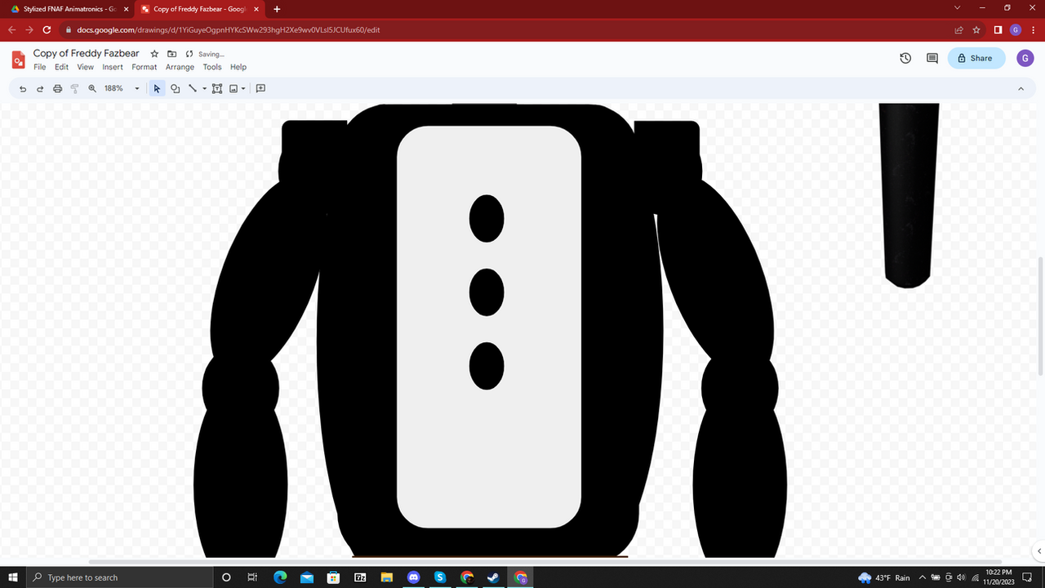Select the top button on the shirt
The height and width of the screenshot is (588, 1045).
487,218
